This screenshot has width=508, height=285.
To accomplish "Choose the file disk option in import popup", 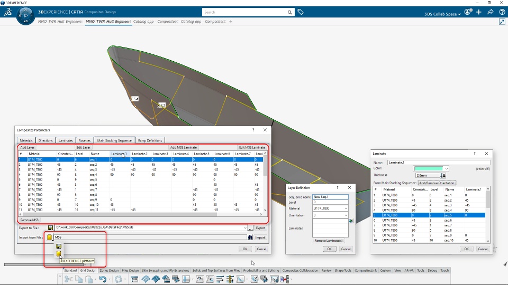I will (x=59, y=246).
